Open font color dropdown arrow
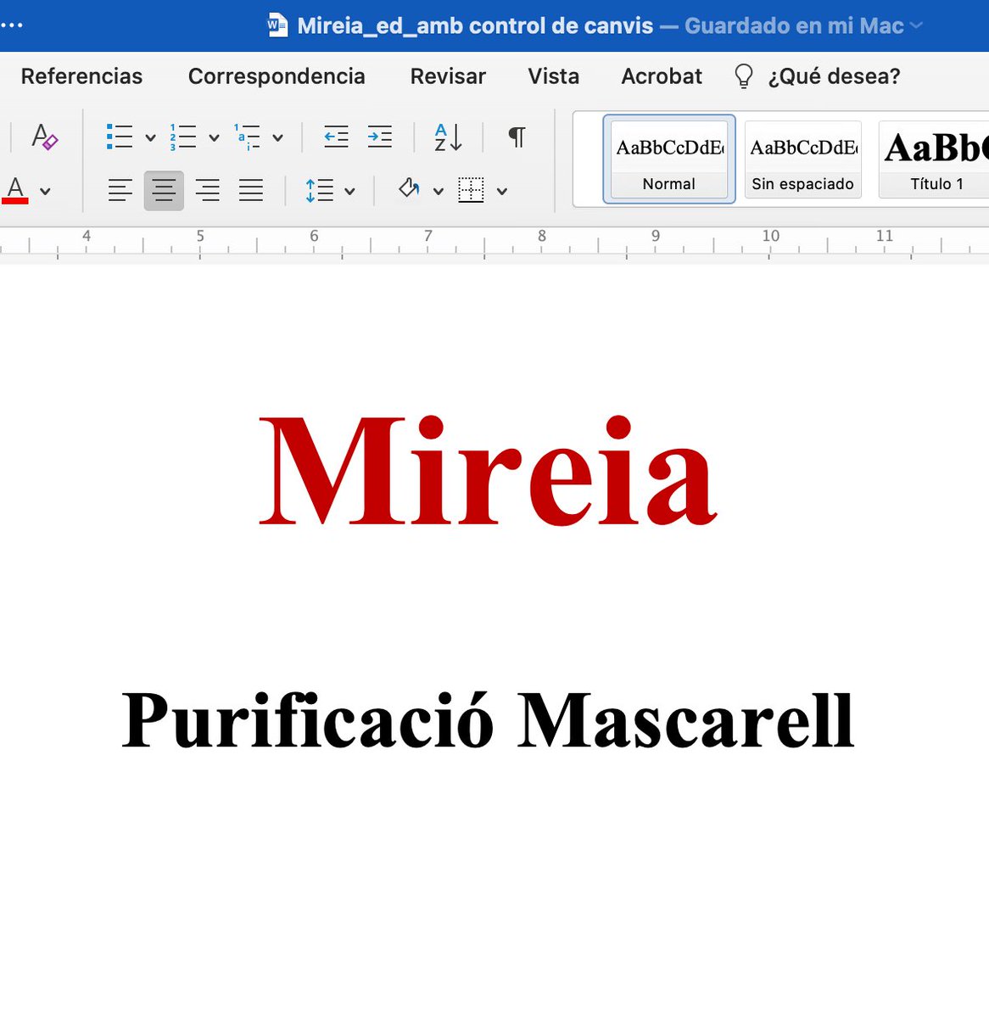This screenshot has width=989, height=1018. (45, 192)
